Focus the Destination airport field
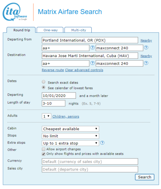The width and height of the screenshot is (161, 189). (90, 56)
